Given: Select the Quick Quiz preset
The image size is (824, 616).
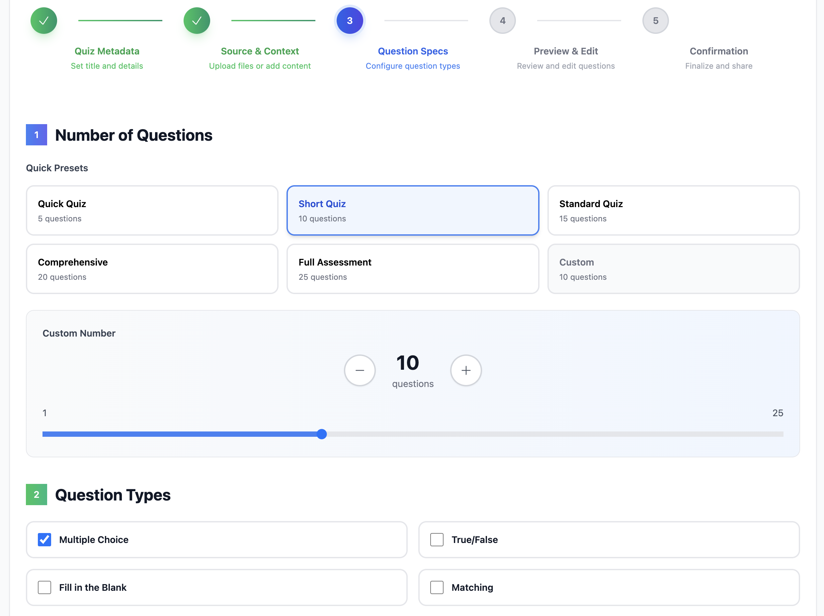Looking at the screenshot, I should pyautogui.click(x=152, y=210).
